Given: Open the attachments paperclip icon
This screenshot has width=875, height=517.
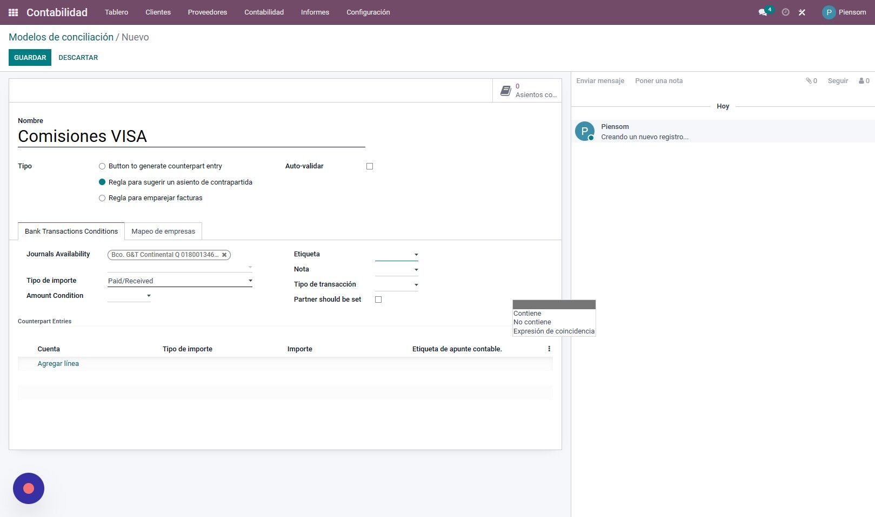Looking at the screenshot, I should coord(809,81).
